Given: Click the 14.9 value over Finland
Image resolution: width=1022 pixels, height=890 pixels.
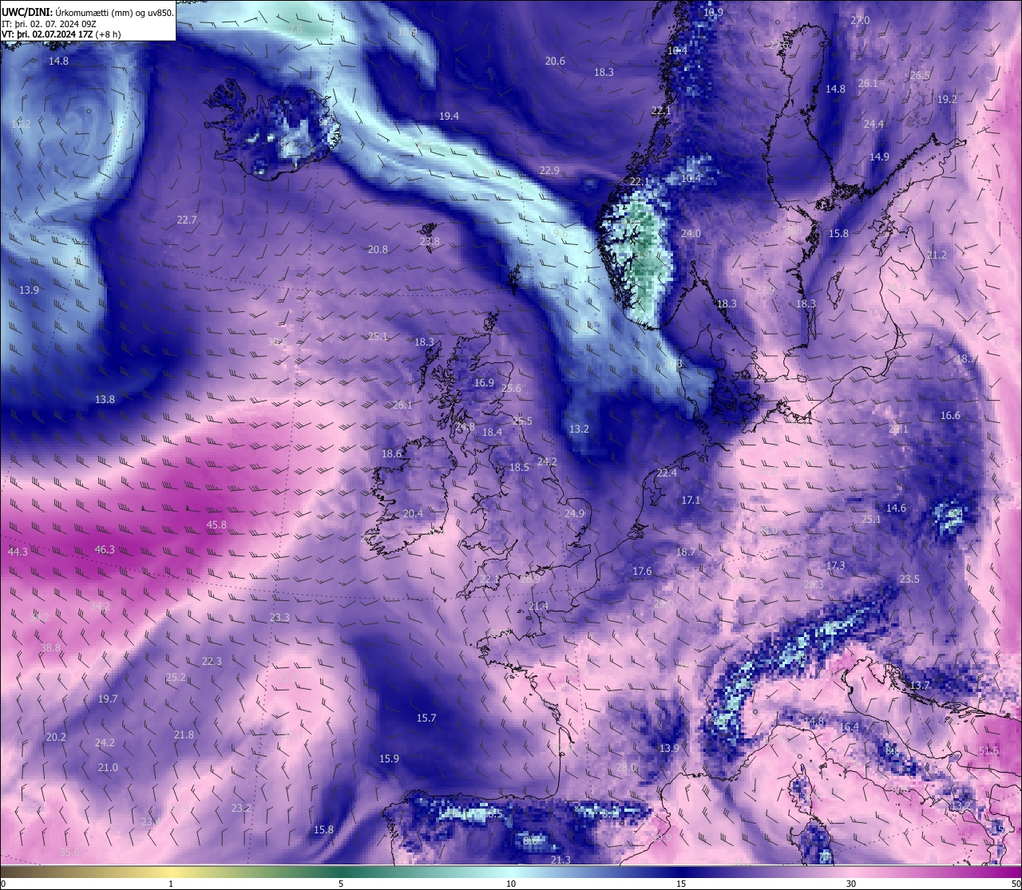Looking at the screenshot, I should pos(879,156).
